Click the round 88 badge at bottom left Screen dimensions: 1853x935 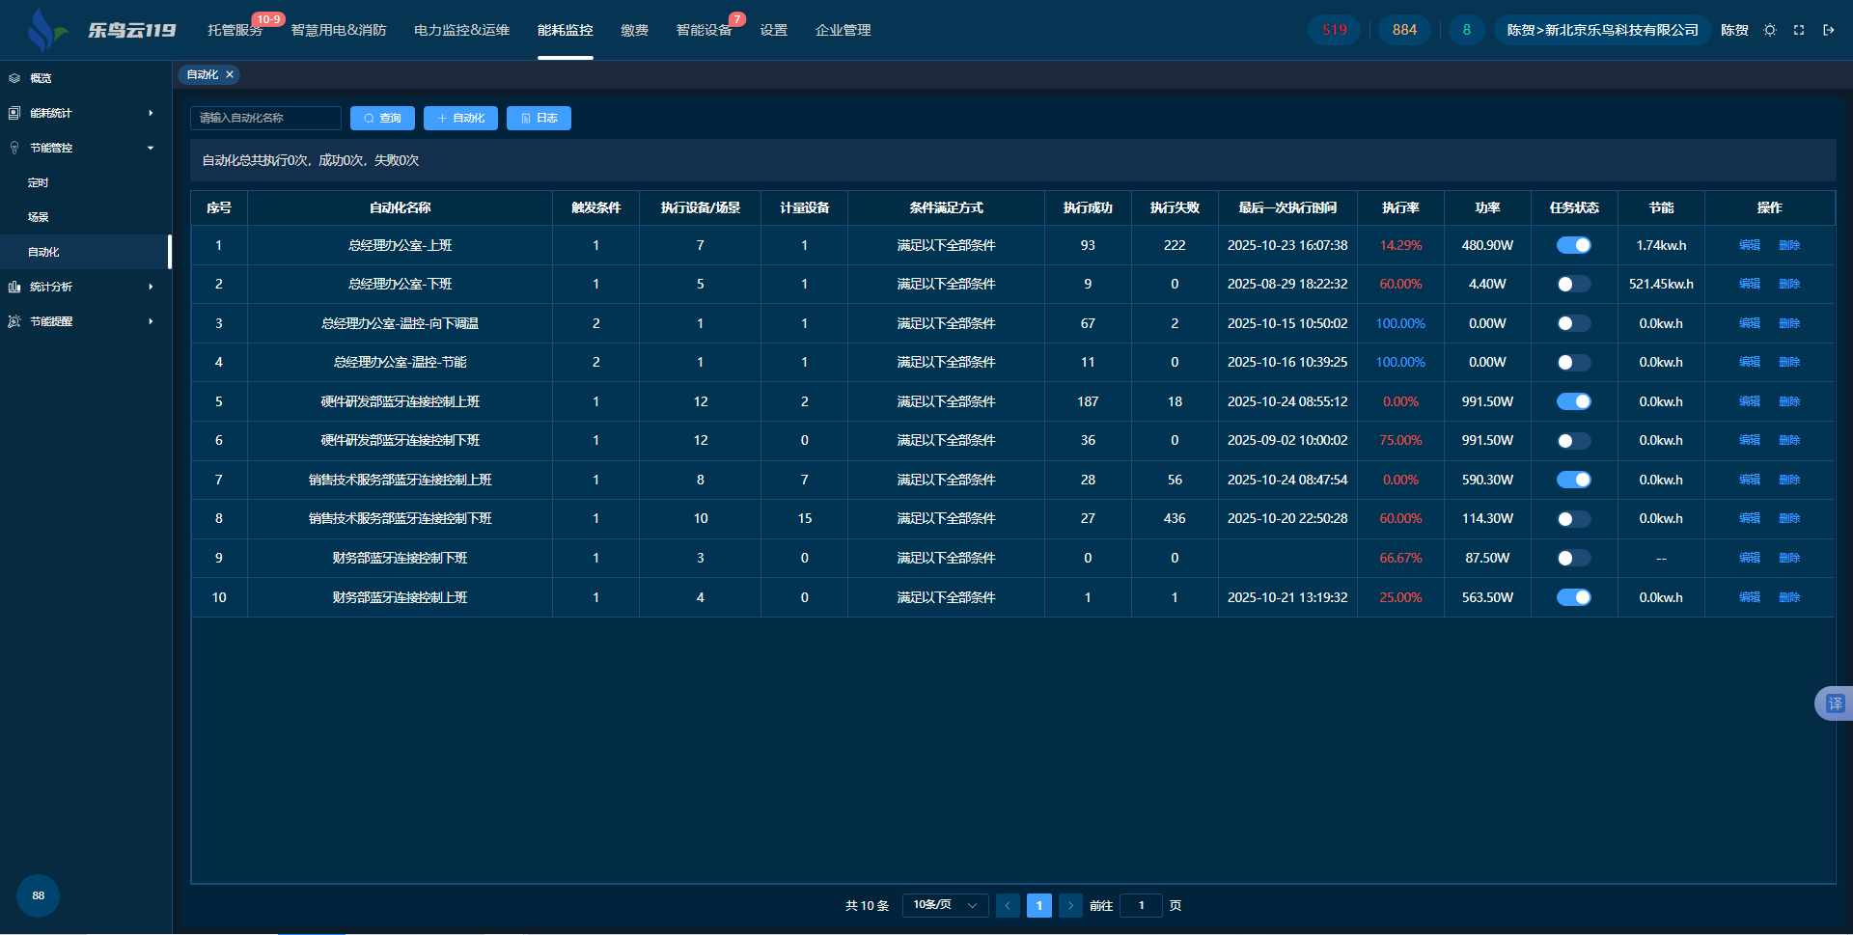click(x=38, y=895)
